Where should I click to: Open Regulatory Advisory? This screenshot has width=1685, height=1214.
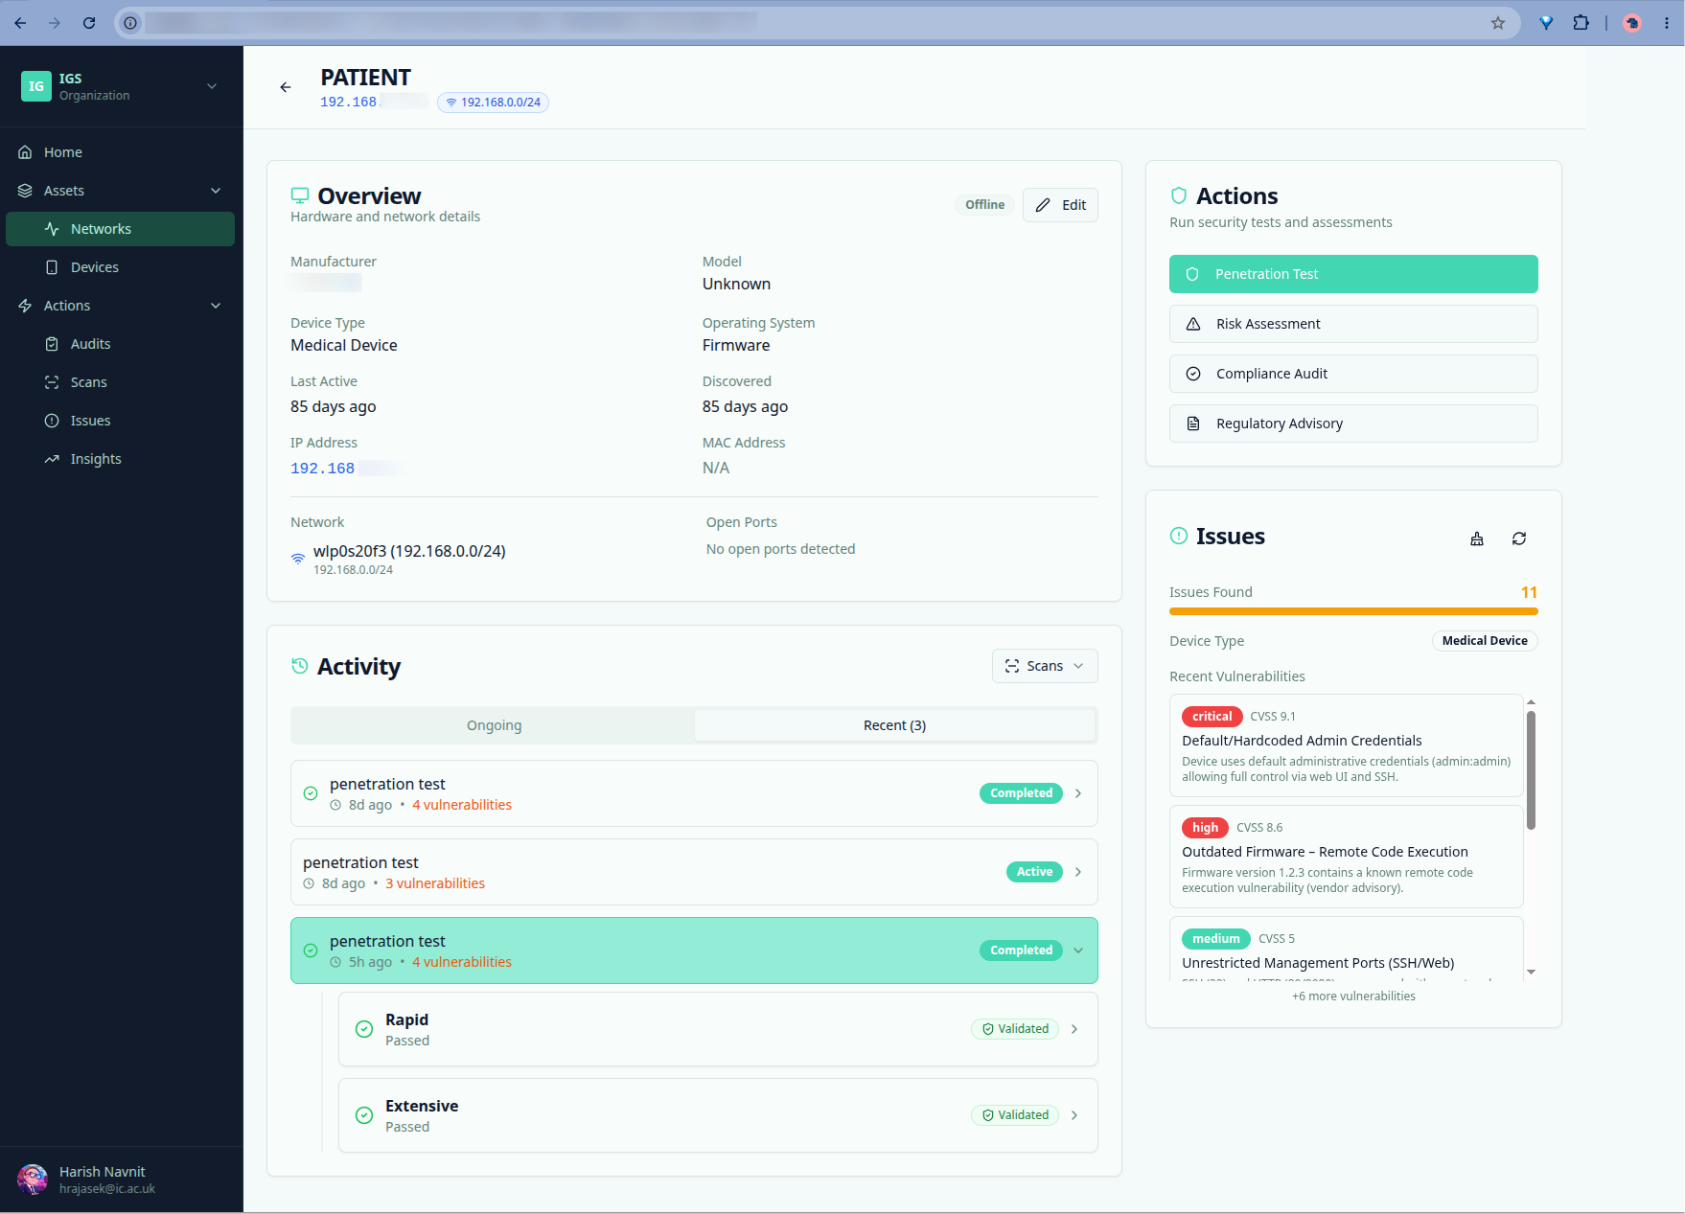click(1353, 424)
